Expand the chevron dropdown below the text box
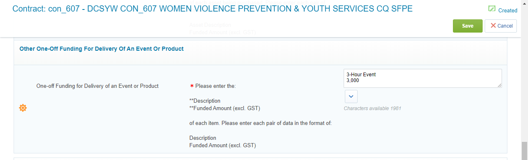 click(351, 96)
